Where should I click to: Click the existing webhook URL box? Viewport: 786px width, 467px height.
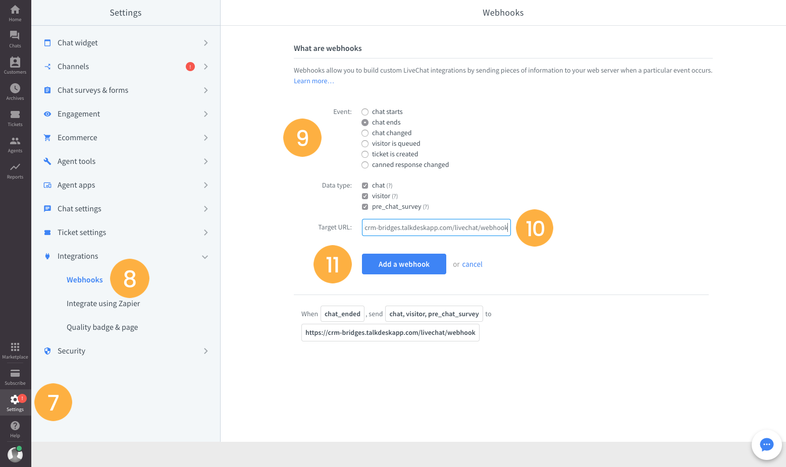pyautogui.click(x=390, y=333)
